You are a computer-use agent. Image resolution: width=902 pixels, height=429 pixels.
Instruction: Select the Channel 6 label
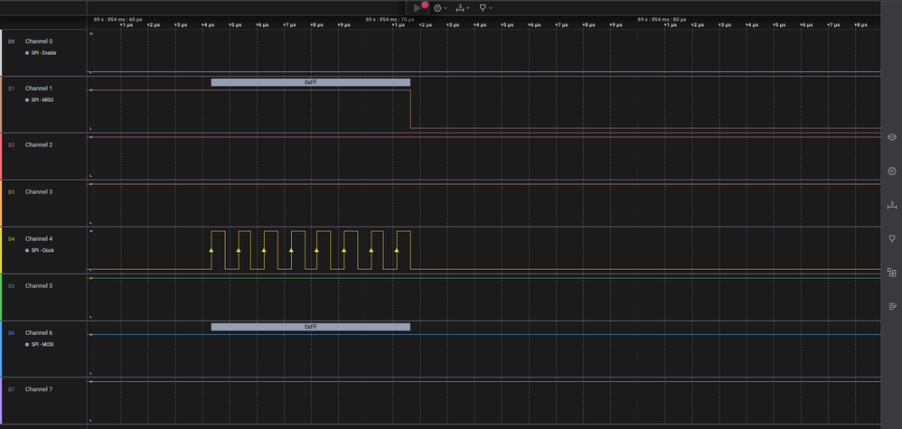(x=39, y=333)
